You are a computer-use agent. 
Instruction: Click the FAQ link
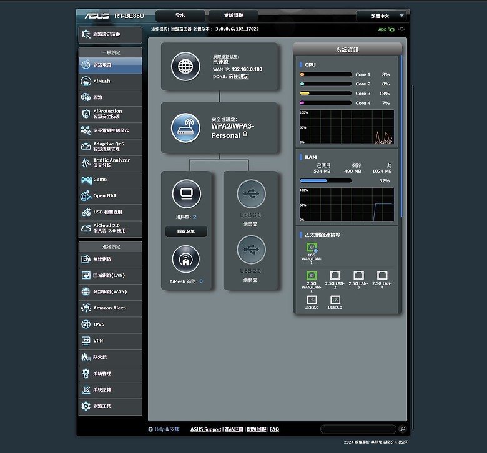pos(275,429)
